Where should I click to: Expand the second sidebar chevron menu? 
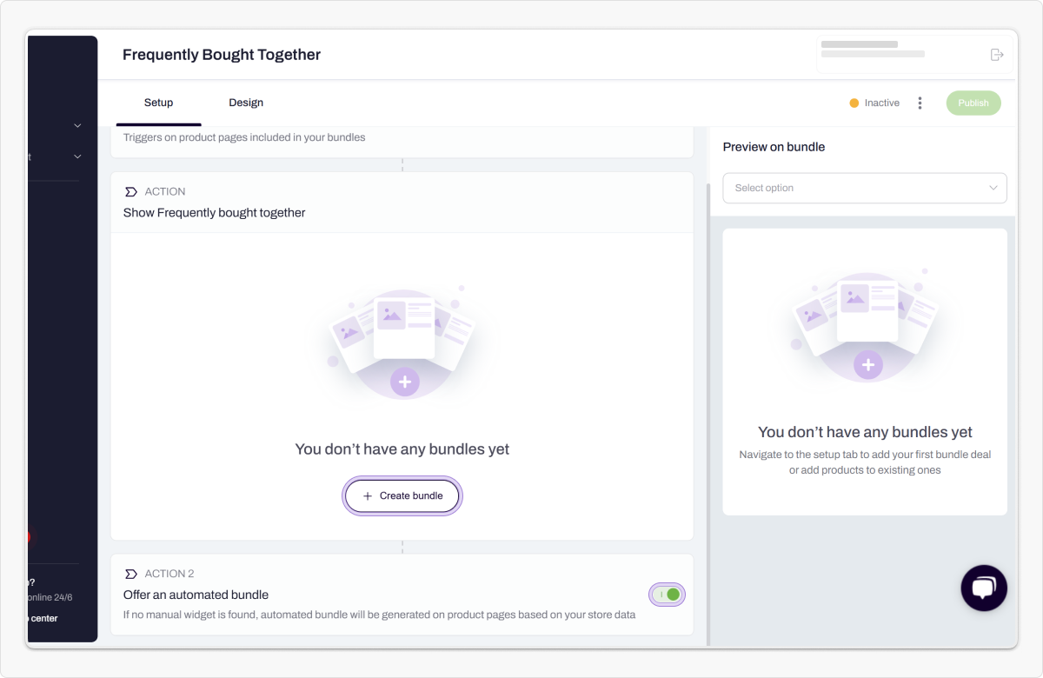(x=77, y=157)
